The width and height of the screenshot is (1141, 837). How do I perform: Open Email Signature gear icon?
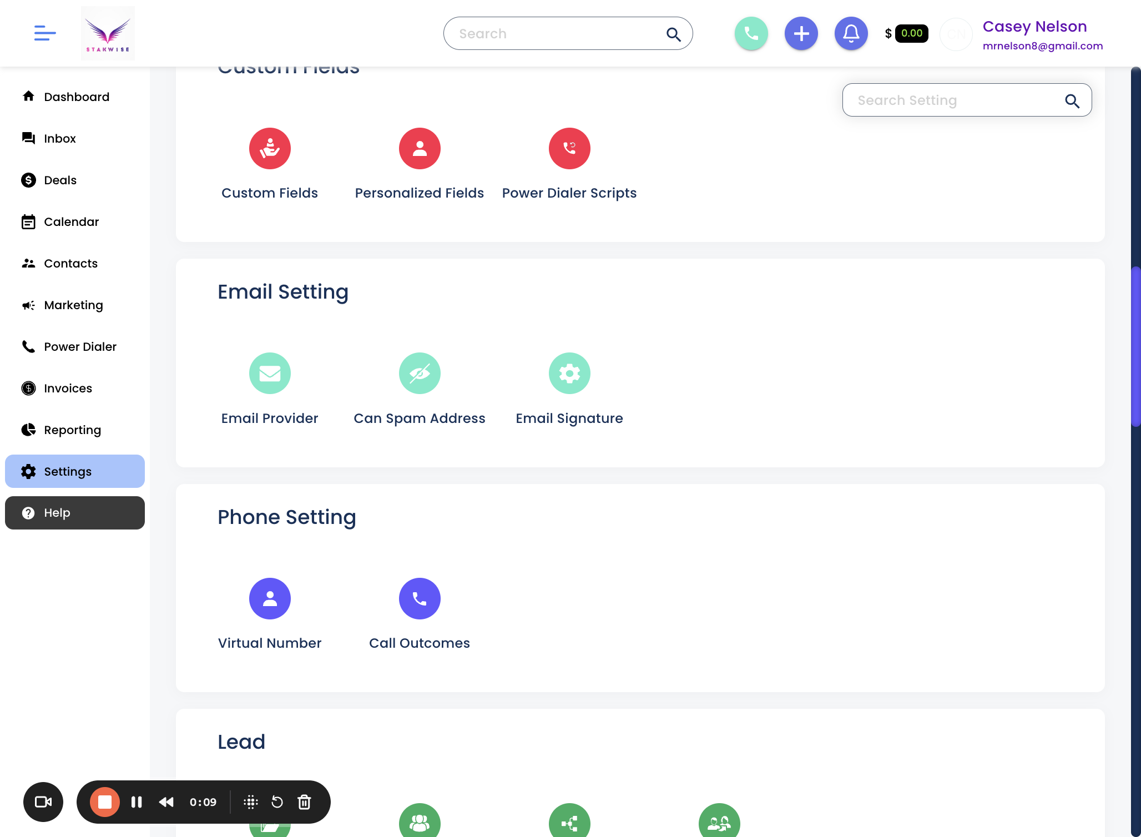tap(569, 373)
